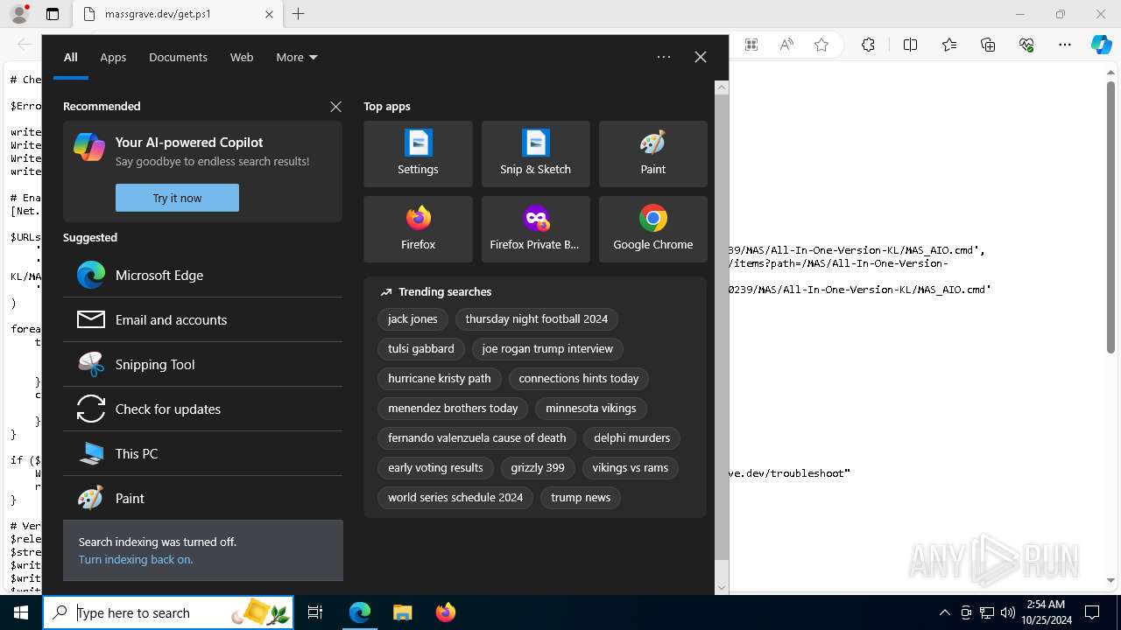The width and height of the screenshot is (1121, 630).
Task: Select Check for updates suggestion
Action: point(202,409)
